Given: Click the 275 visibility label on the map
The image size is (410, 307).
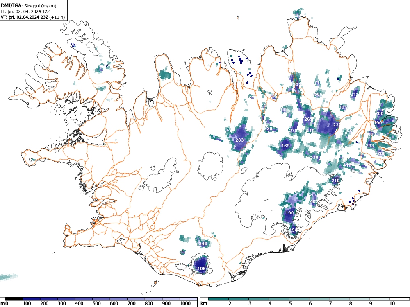Looking at the screenshot, I should [x=294, y=131].
